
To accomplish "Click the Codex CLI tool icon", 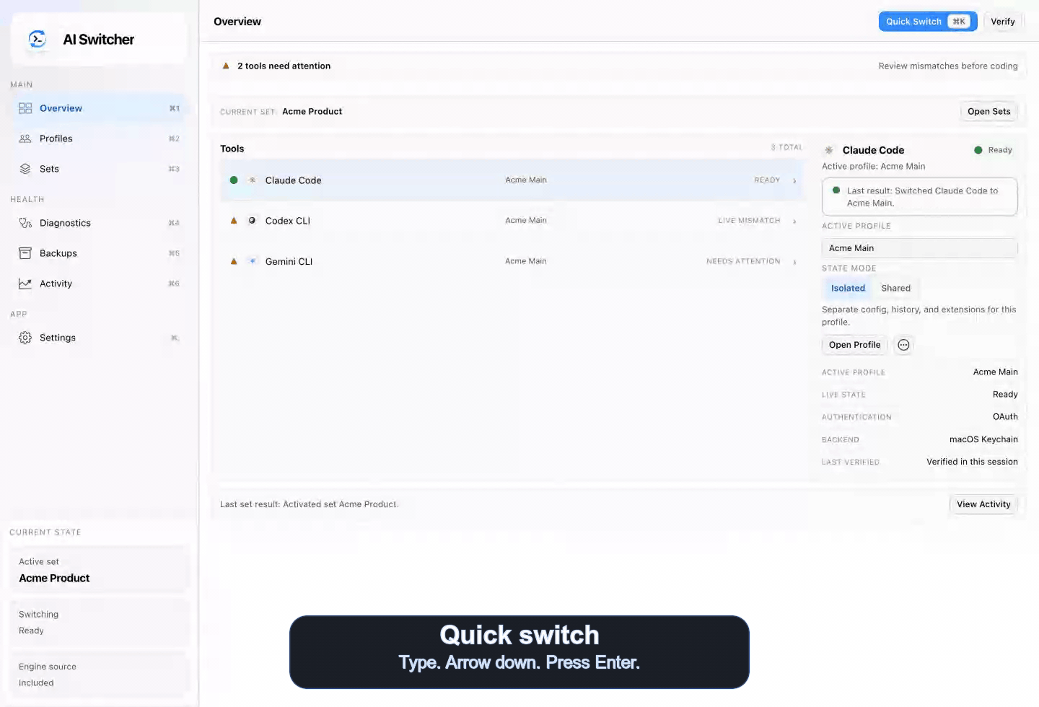I will (x=252, y=221).
